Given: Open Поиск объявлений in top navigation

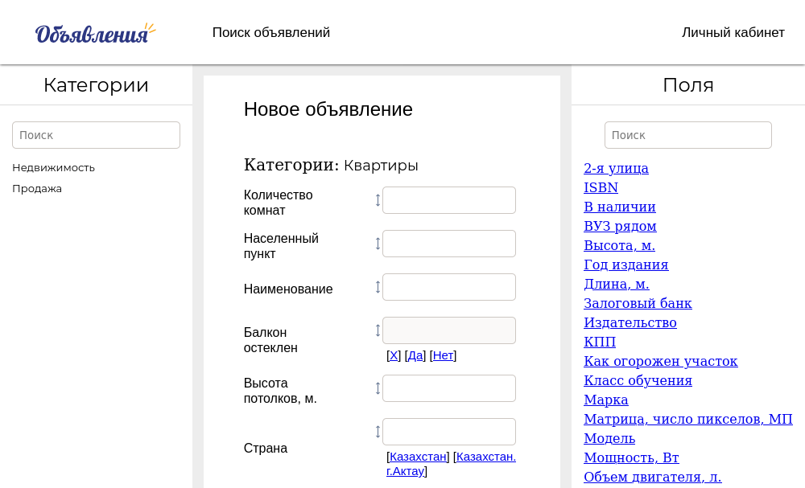Looking at the screenshot, I should tap(271, 33).
